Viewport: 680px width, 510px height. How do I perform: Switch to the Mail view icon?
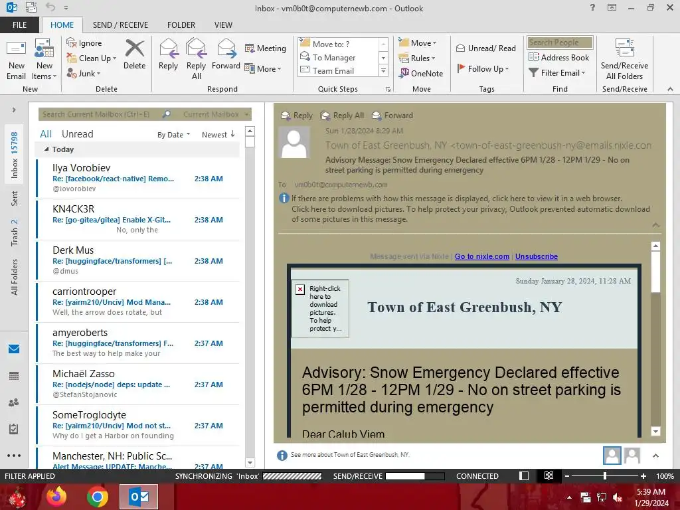tap(14, 349)
